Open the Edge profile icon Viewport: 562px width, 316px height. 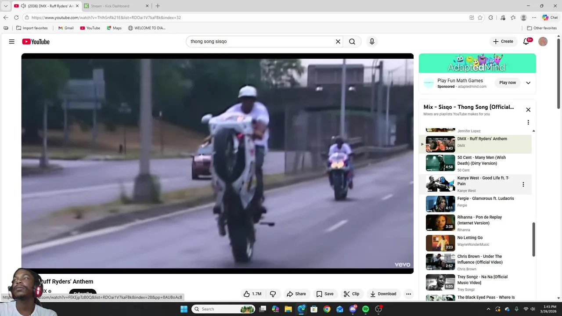[523, 18]
